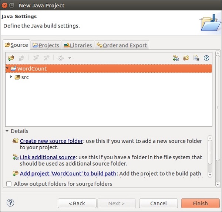Image resolution: width=222 pixels, height=212 pixels.
Task: Click the Details pane scrollbar up arrow
Action: (x=210, y=138)
